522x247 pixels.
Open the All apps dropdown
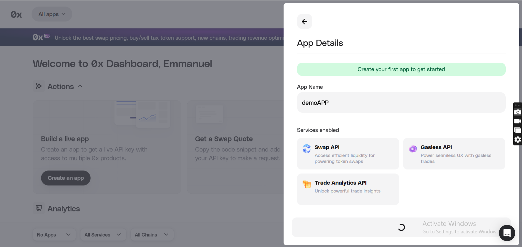52,14
